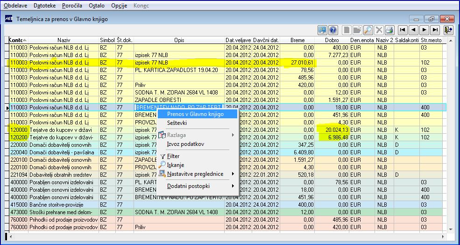The width and height of the screenshot is (460, 245).
Task: Open the Obdelave menu
Action: (16, 5)
